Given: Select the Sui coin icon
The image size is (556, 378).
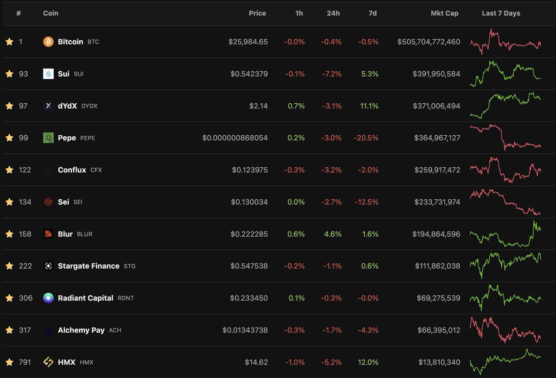Looking at the screenshot, I should click(x=48, y=73).
